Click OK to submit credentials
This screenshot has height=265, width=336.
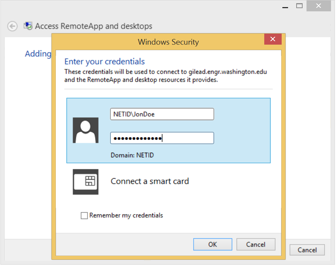coord(212,244)
